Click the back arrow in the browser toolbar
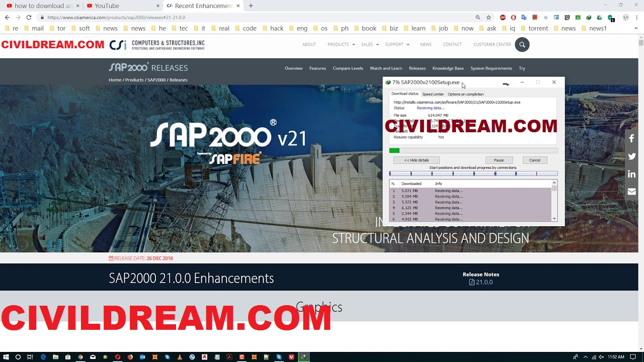The height and width of the screenshot is (362, 644). [8, 16]
